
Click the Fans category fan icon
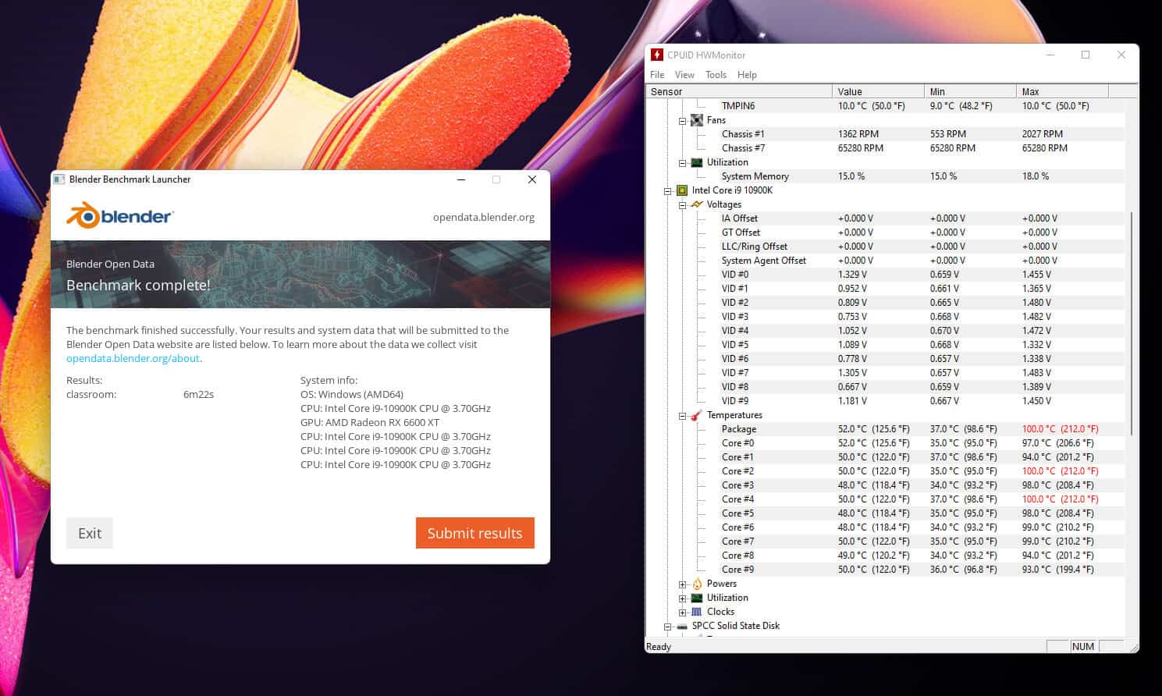pyautogui.click(x=697, y=120)
